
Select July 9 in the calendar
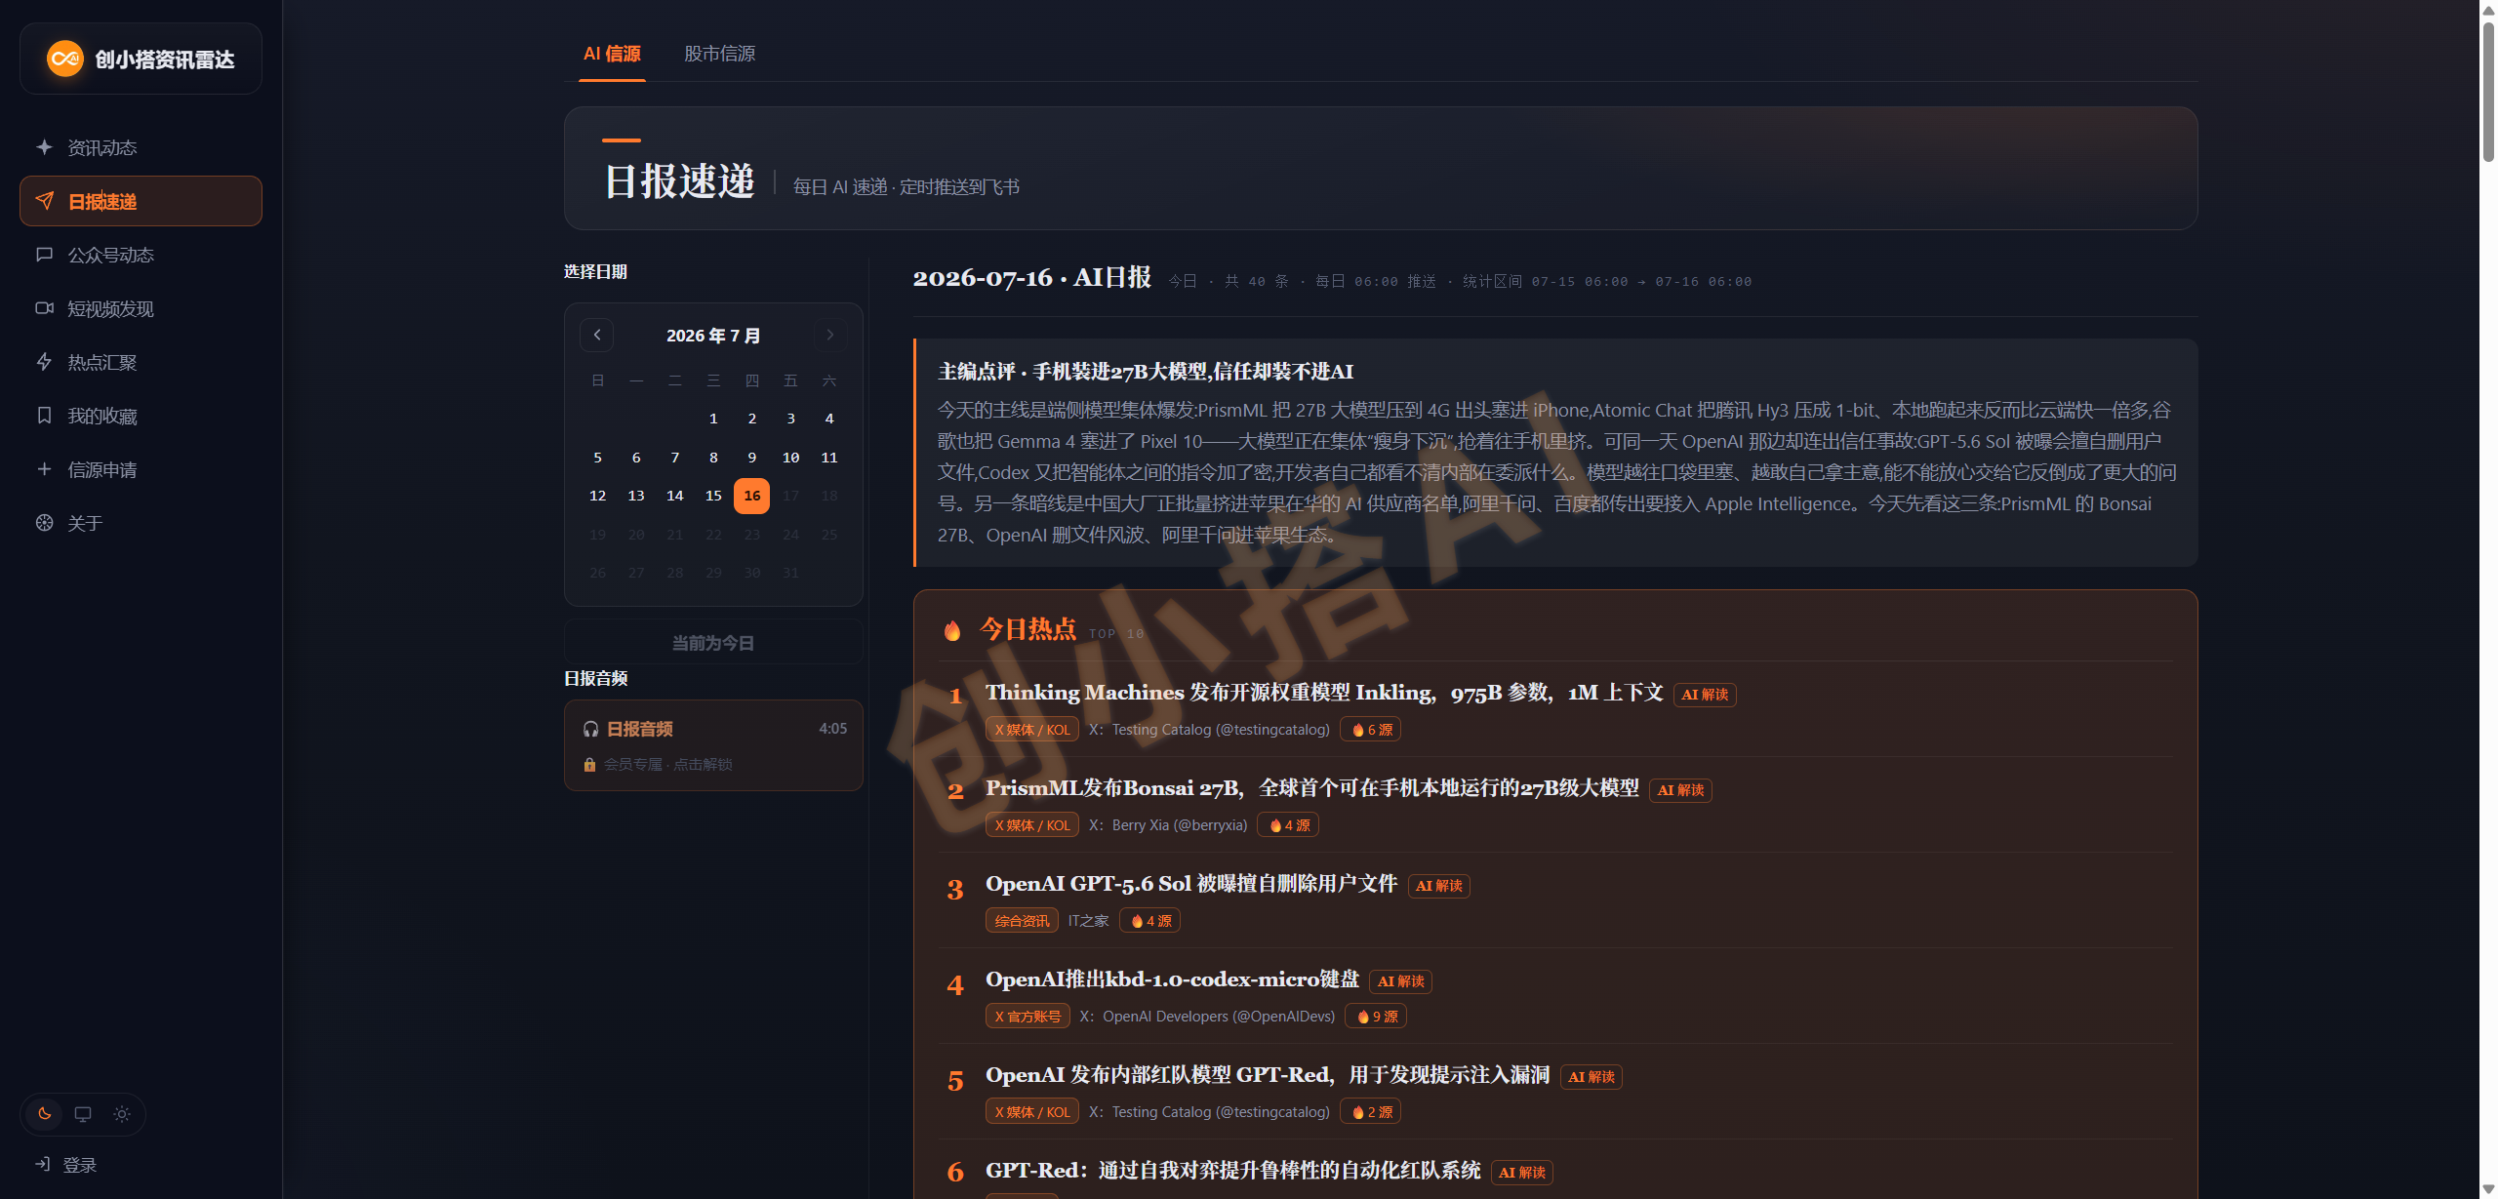[752, 458]
